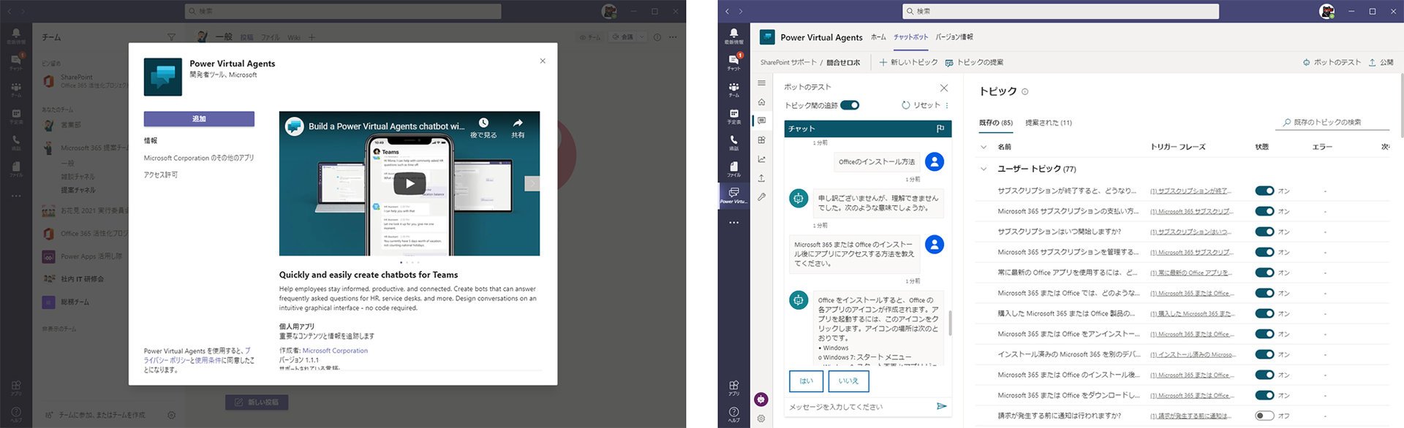Screen dimensions: 1404x428
Task: Open Files icon in right Teams sidebar
Action: (733, 169)
